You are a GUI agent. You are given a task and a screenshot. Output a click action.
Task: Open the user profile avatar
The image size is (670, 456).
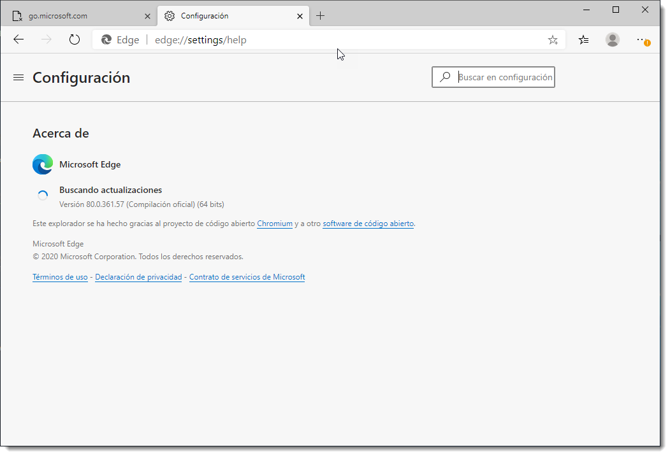(x=613, y=39)
